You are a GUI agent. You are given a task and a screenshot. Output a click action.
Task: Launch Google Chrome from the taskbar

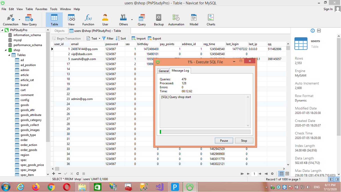pos(51,187)
